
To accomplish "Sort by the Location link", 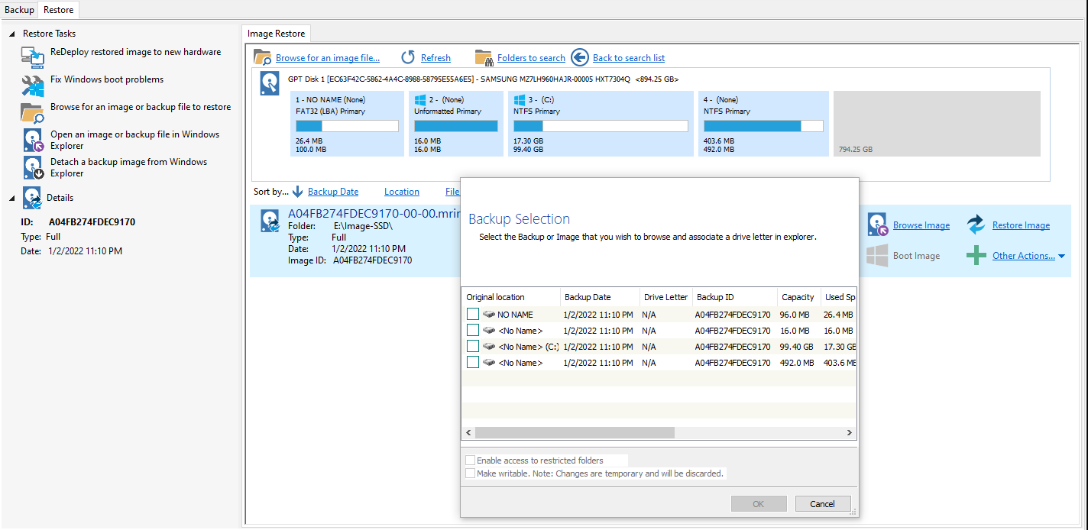I will point(402,192).
